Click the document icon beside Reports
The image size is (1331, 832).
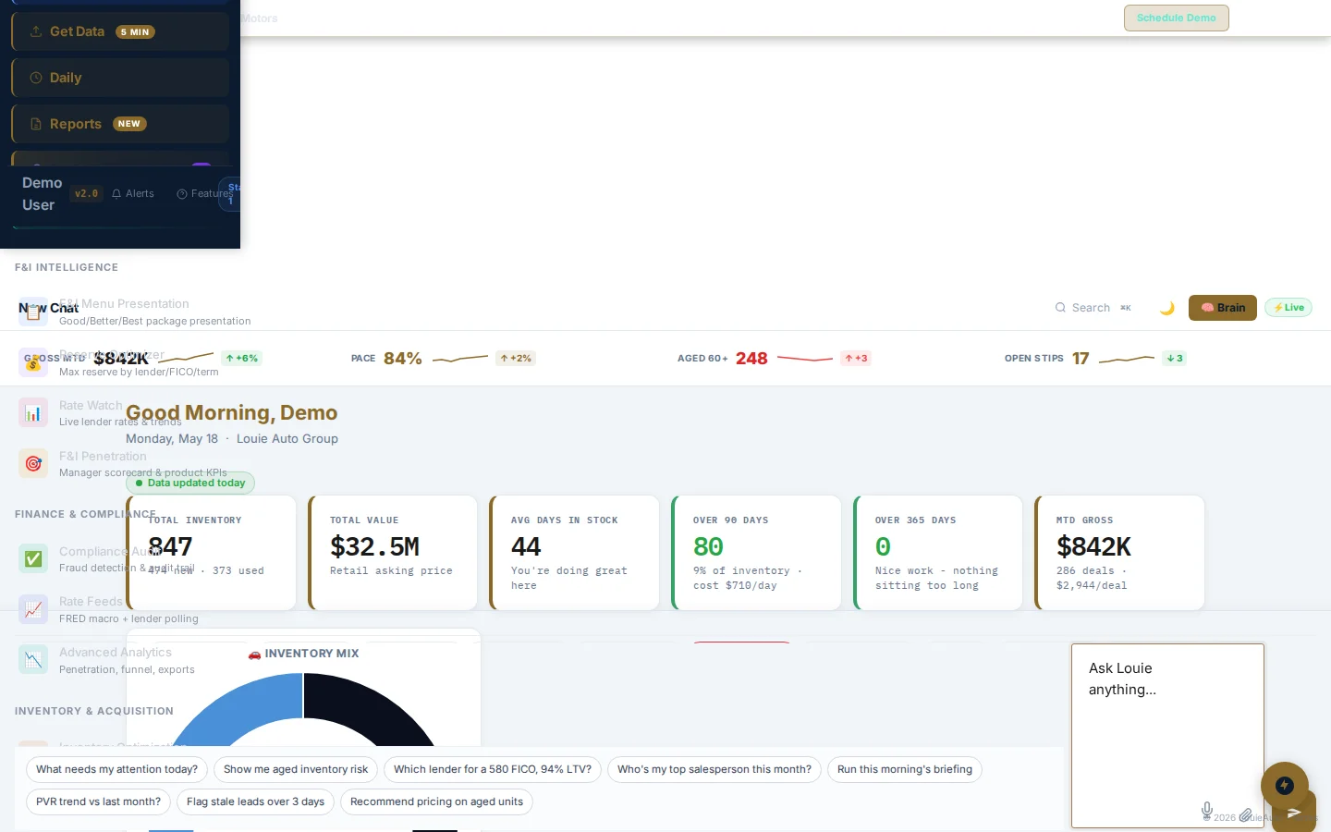click(36, 124)
